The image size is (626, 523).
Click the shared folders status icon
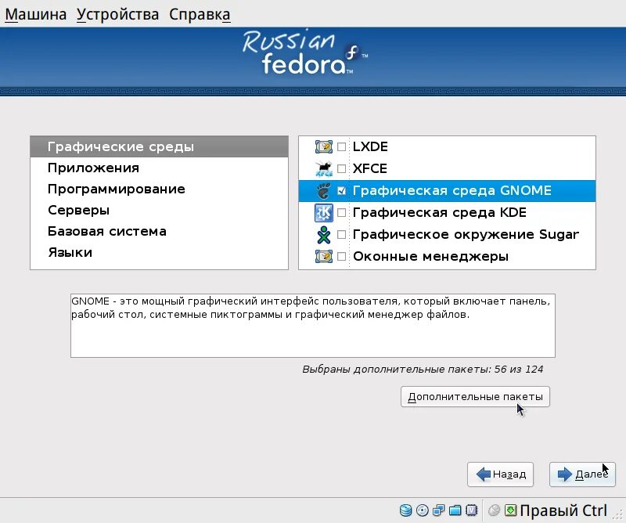pyautogui.click(x=455, y=510)
